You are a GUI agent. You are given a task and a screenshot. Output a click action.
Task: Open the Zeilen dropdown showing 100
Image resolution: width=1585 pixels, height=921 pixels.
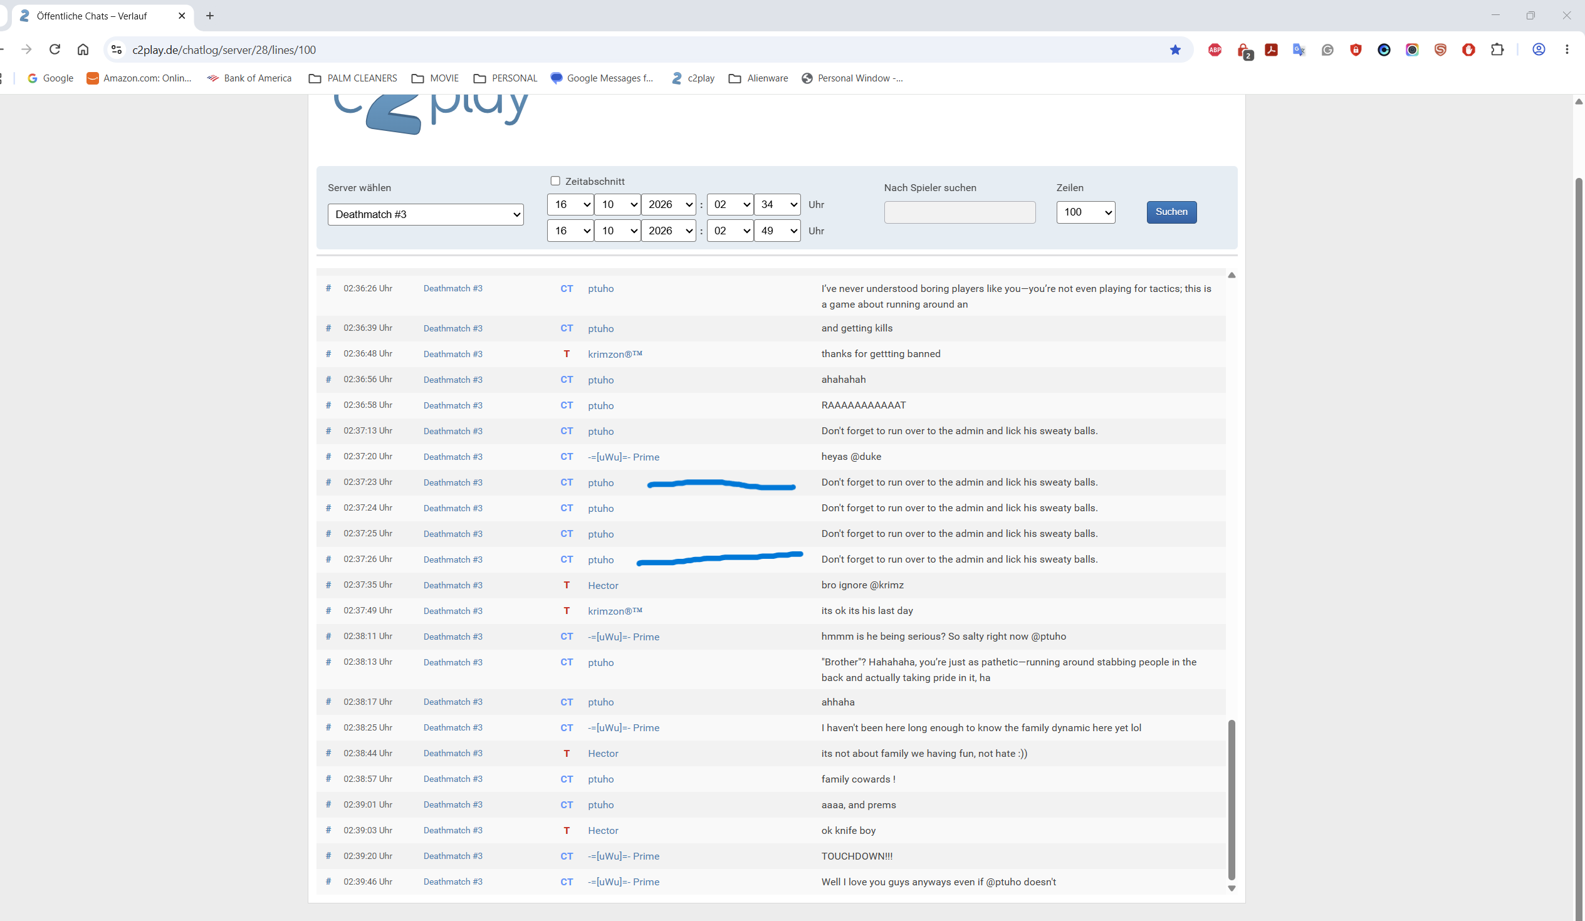tap(1086, 212)
